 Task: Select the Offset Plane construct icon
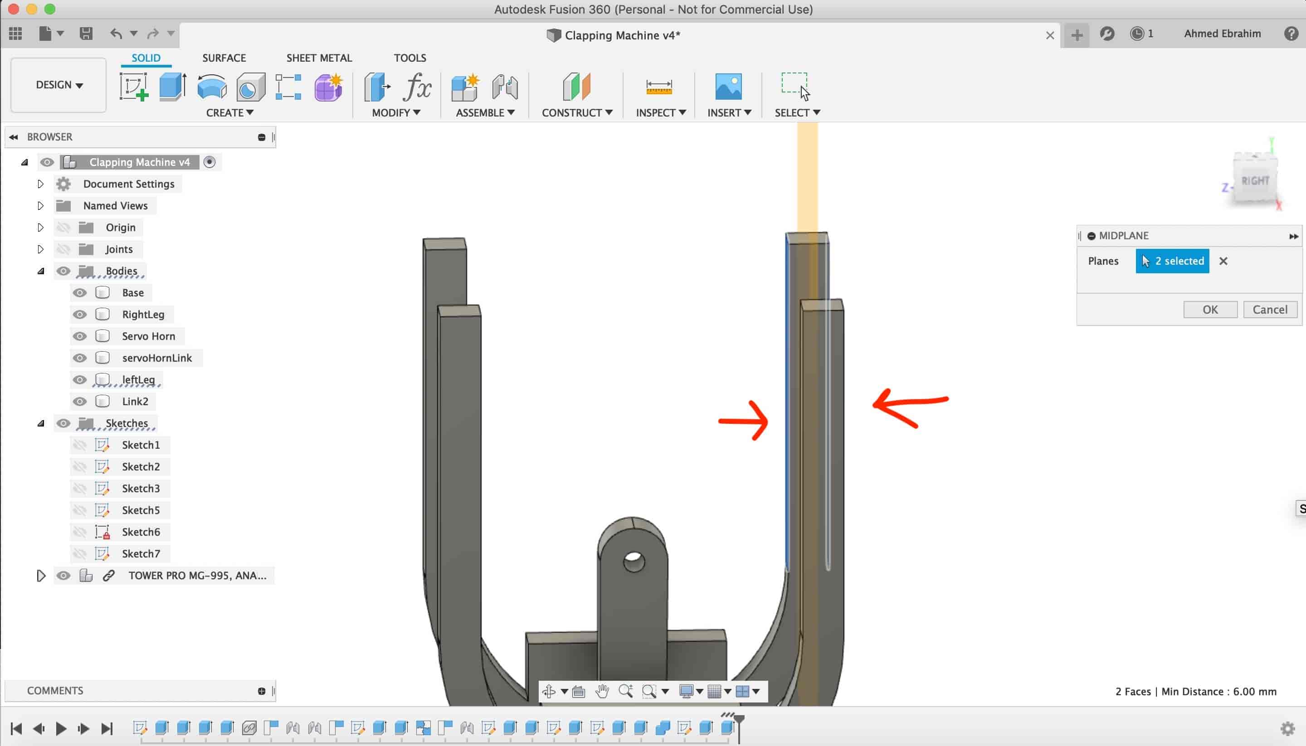[577, 87]
